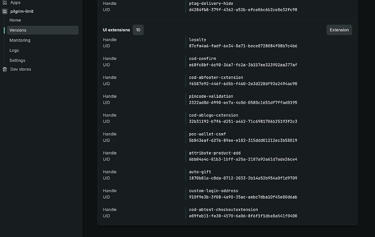Image resolution: width=375 pixels, height=237 pixels.
Task: Click the auto-gift extension handle
Action: click(x=200, y=172)
